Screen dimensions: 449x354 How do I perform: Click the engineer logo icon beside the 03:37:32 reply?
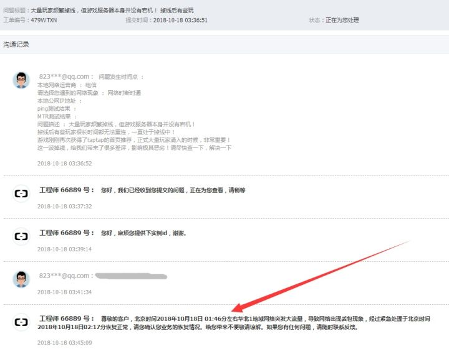tap(21, 193)
